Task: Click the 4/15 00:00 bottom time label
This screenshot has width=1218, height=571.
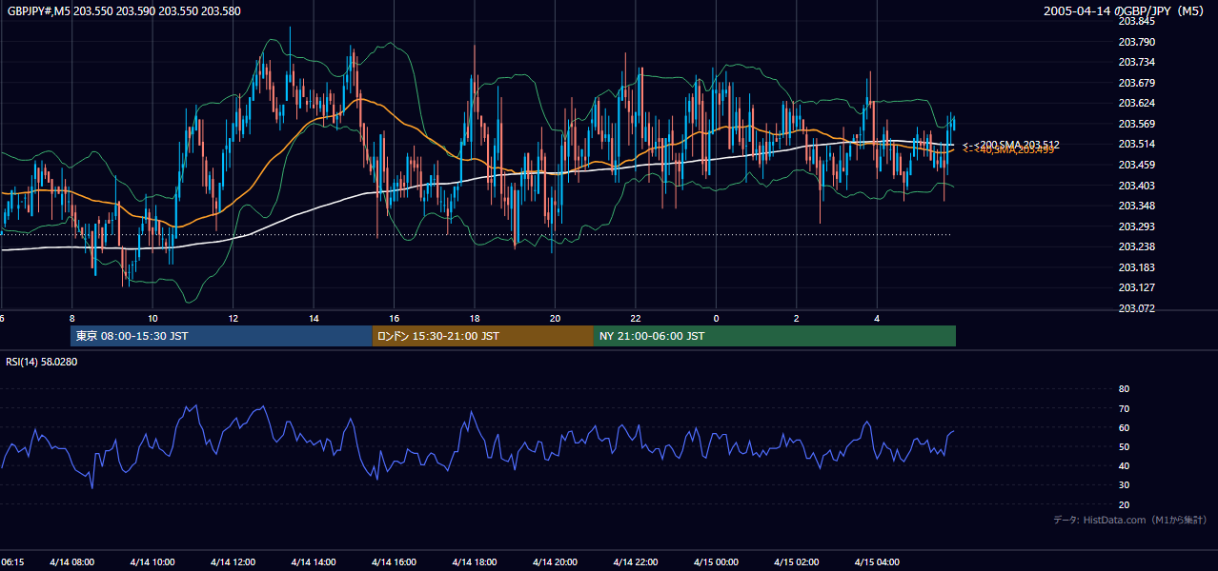Action: click(716, 562)
